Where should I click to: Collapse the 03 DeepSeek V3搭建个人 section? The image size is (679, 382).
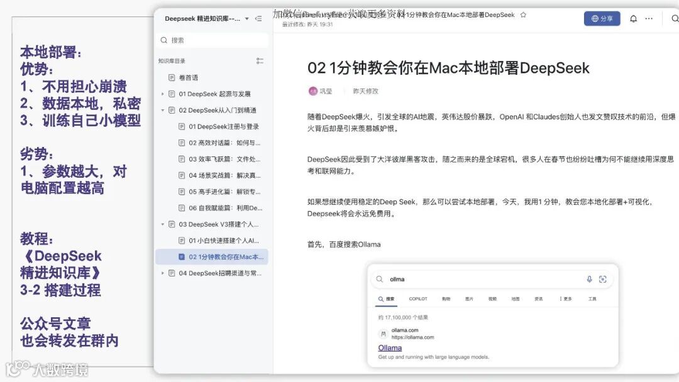click(162, 224)
